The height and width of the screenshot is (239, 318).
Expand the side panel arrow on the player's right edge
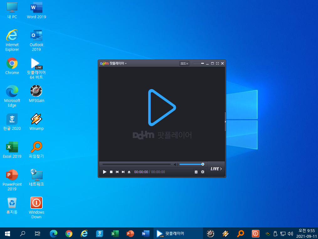pos(225,122)
